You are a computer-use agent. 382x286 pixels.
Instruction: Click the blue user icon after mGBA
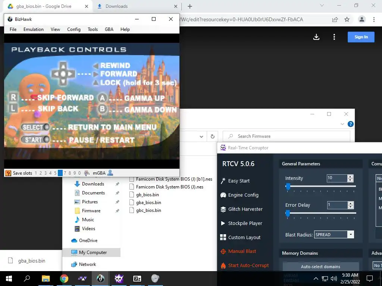pos(110,173)
